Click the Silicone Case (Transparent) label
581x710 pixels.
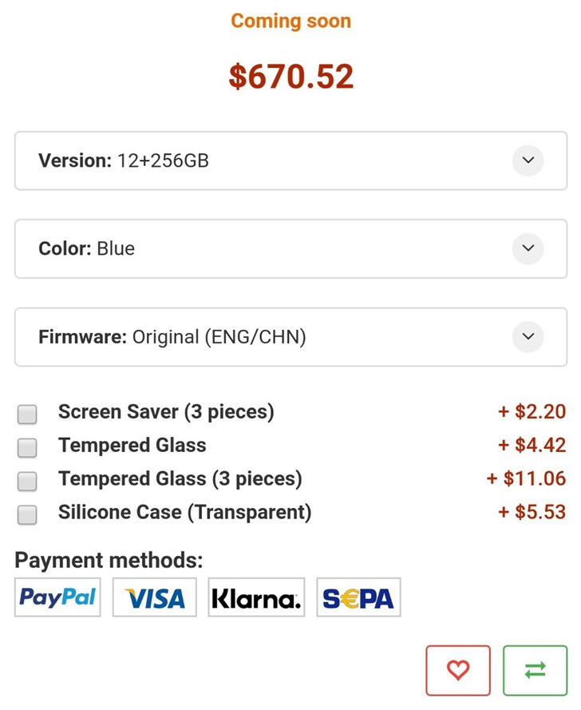click(x=184, y=512)
